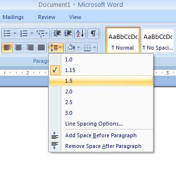Click the Sort A-Z icon
The image size is (176, 183).
80,34
